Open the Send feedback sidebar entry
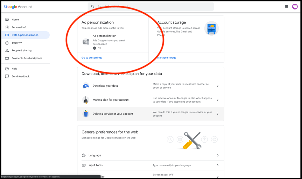 click(25, 76)
